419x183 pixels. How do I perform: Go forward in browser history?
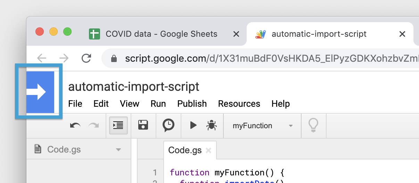point(64,58)
